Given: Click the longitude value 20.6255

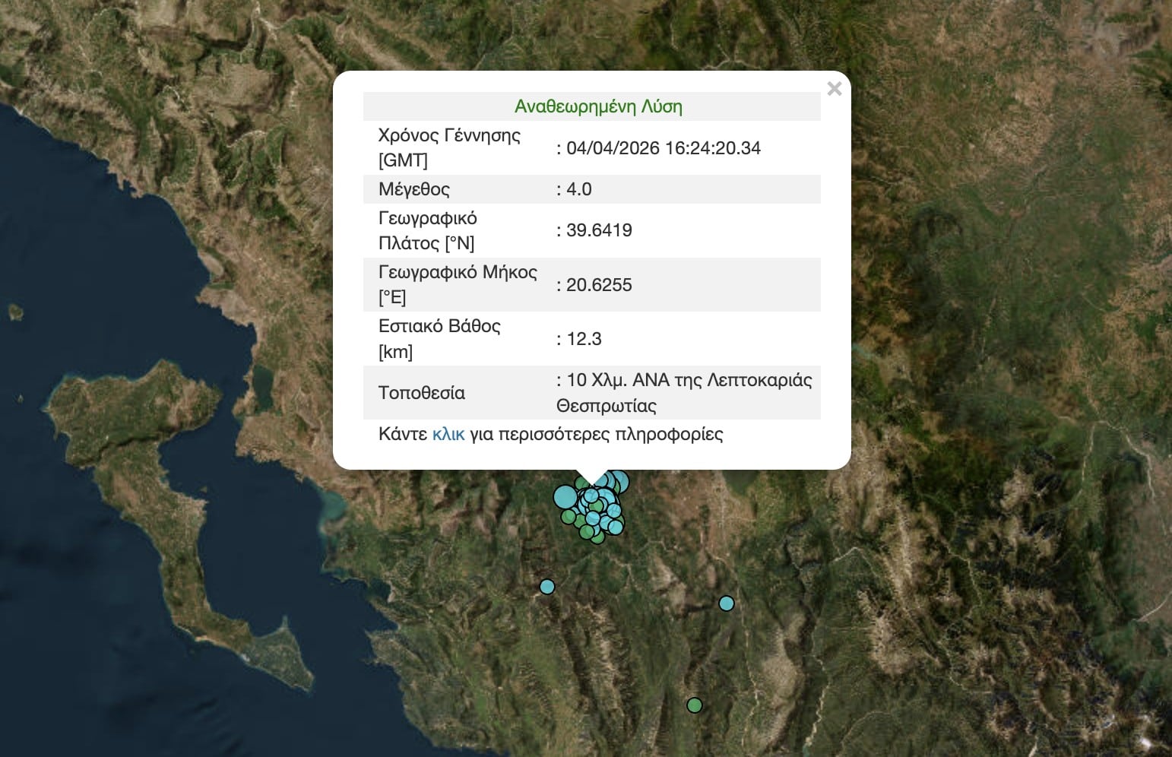Looking at the screenshot, I should coord(599,285).
